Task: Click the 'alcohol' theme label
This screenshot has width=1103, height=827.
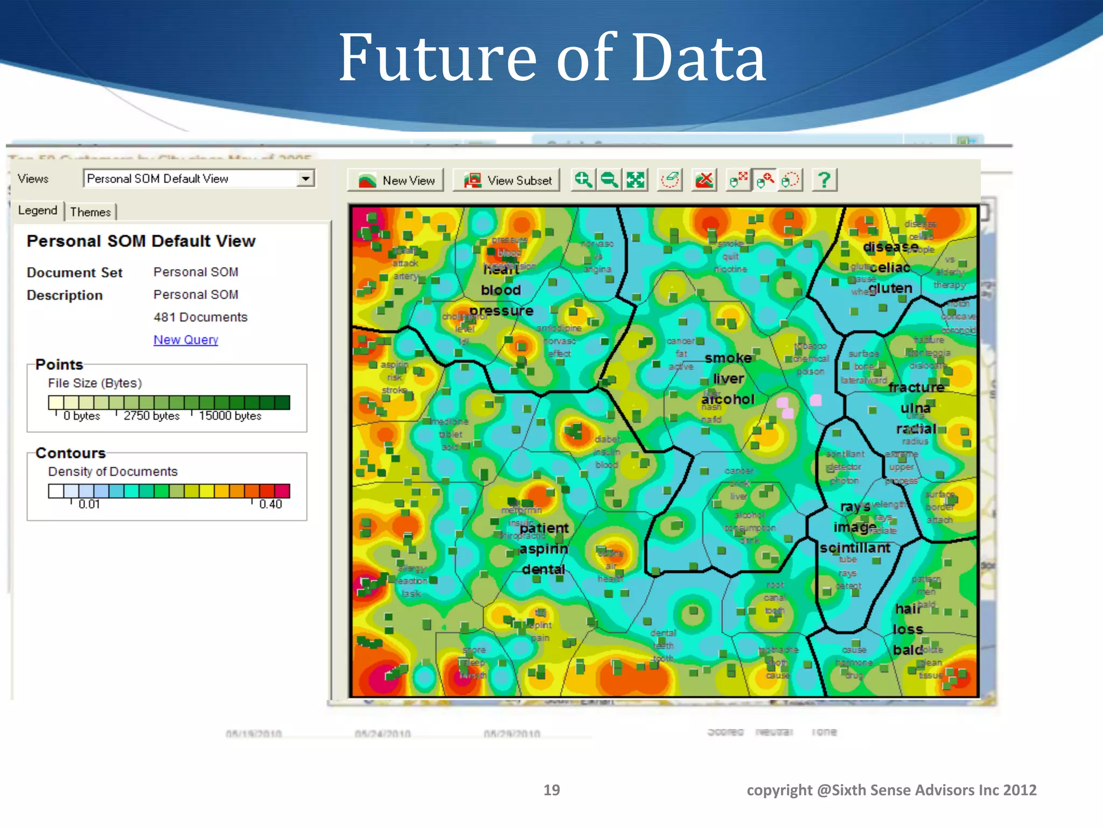Action: point(728,399)
